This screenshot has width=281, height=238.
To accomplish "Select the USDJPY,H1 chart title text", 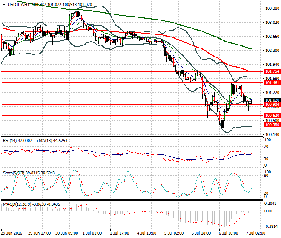I will click(x=19, y=5).
